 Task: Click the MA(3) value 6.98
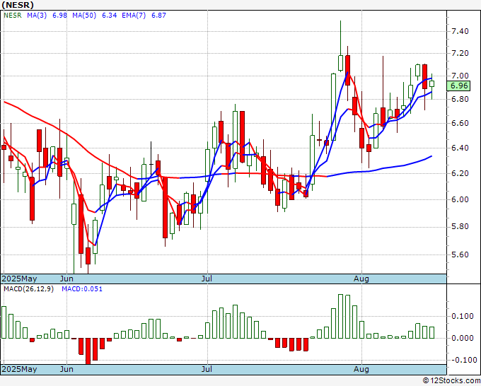click(59, 16)
